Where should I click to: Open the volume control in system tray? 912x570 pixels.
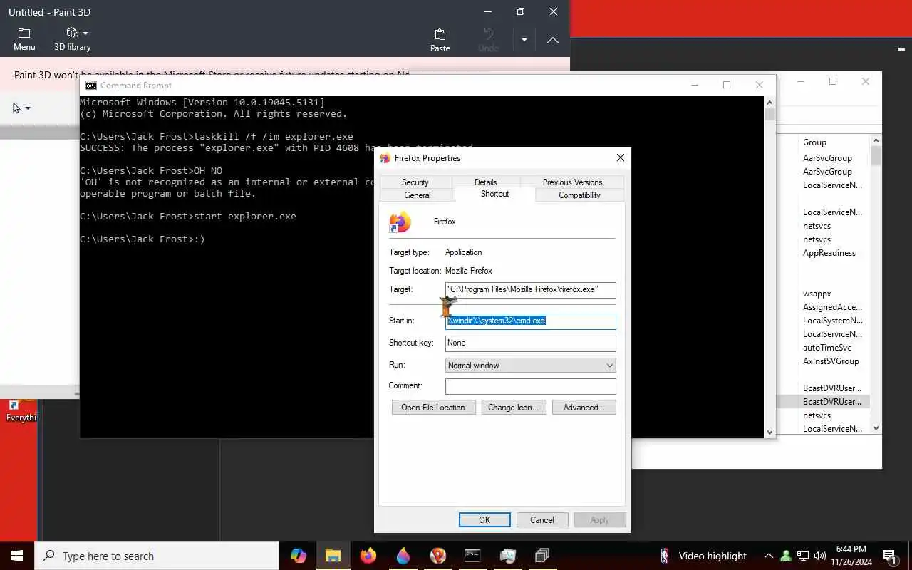[819, 556]
